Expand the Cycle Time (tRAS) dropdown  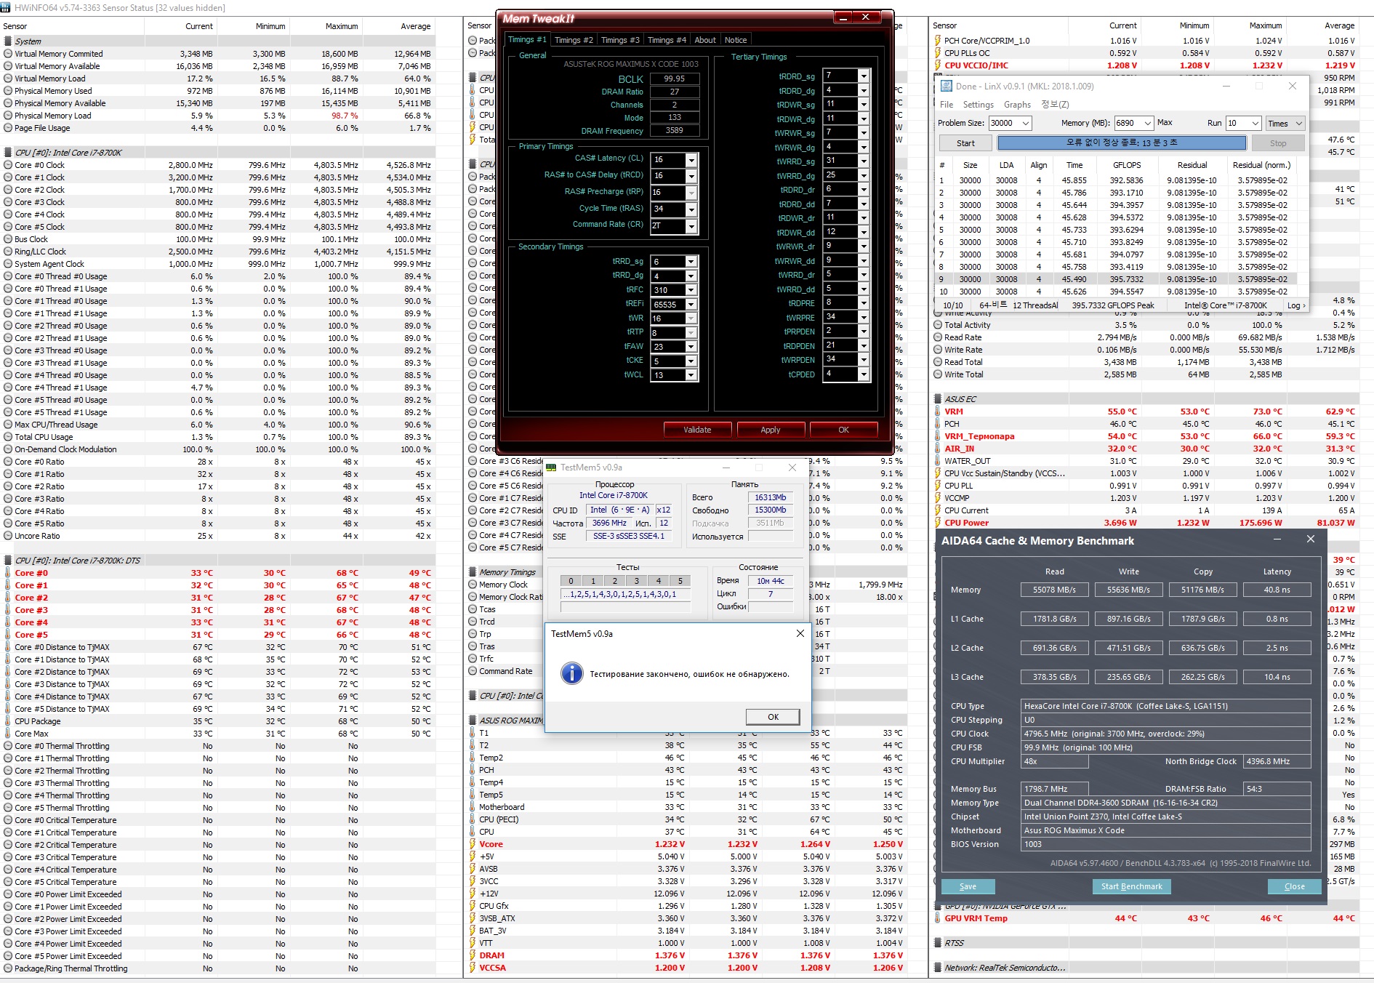pyautogui.click(x=691, y=209)
